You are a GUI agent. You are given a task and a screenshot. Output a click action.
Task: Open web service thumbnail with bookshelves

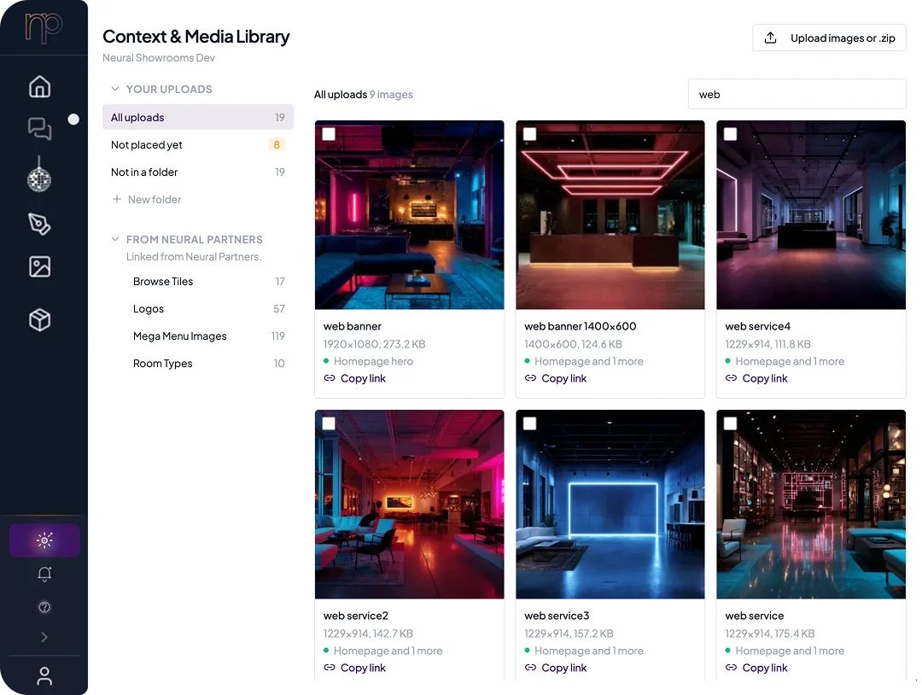point(811,505)
